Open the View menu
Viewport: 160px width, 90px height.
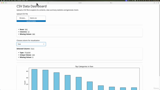pyautogui.click(x=12, y=0)
